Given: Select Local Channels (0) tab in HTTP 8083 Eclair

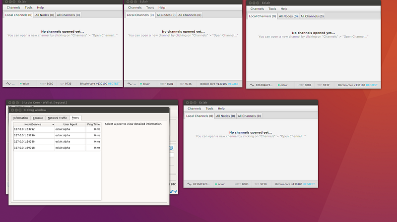Looking at the screenshot, I should (199, 116).
